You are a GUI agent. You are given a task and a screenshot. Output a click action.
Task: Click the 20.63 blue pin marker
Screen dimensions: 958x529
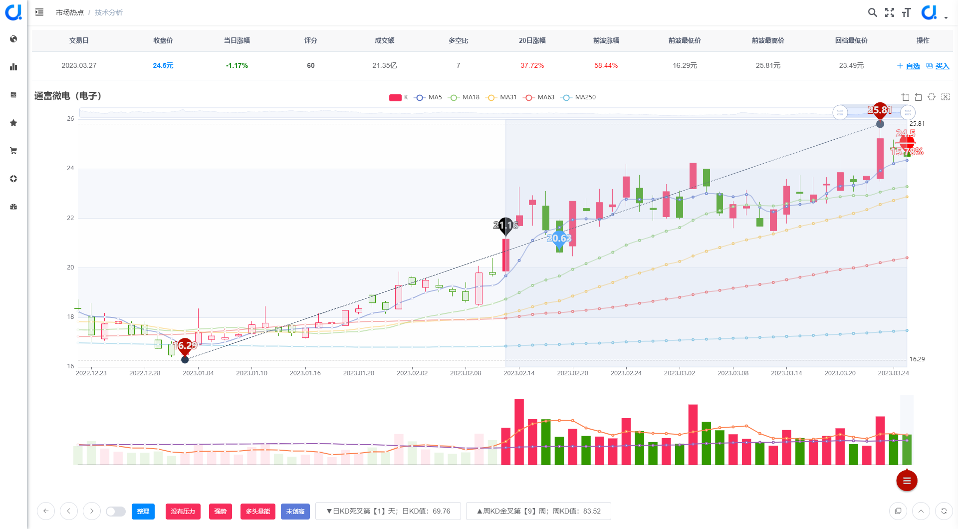pyautogui.click(x=559, y=239)
